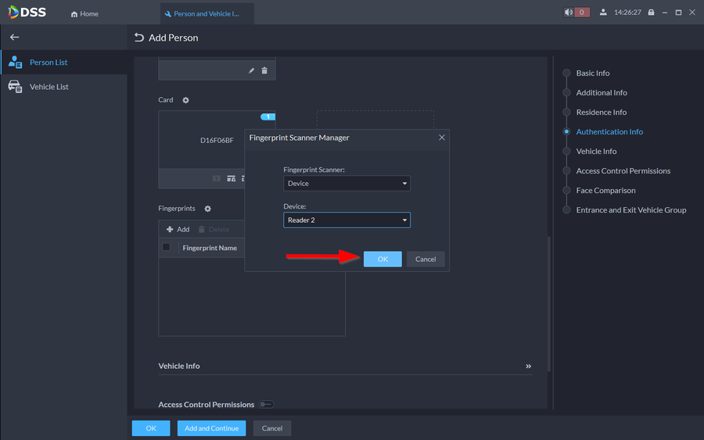Click the pencil edit icon above Card
The image size is (704, 440).
(251, 70)
